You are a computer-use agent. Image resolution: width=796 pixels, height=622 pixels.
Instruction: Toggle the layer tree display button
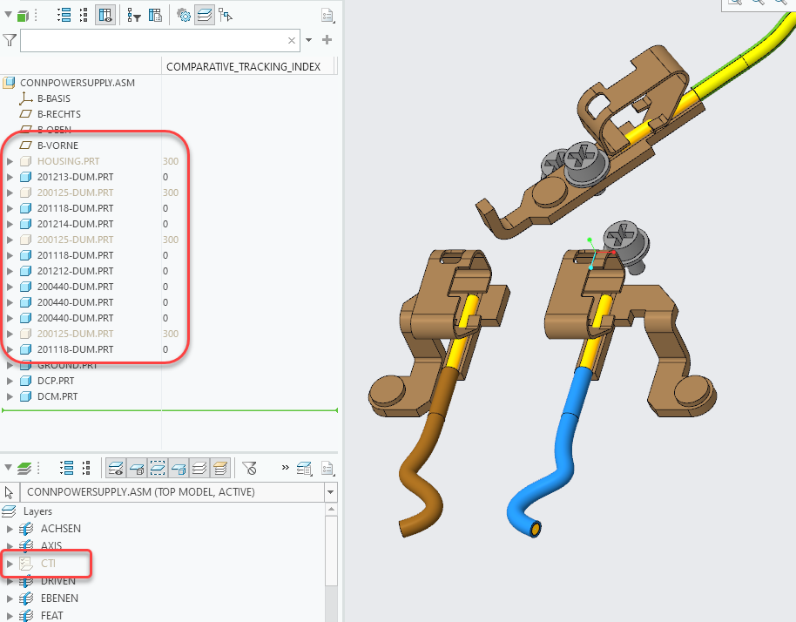coord(205,15)
